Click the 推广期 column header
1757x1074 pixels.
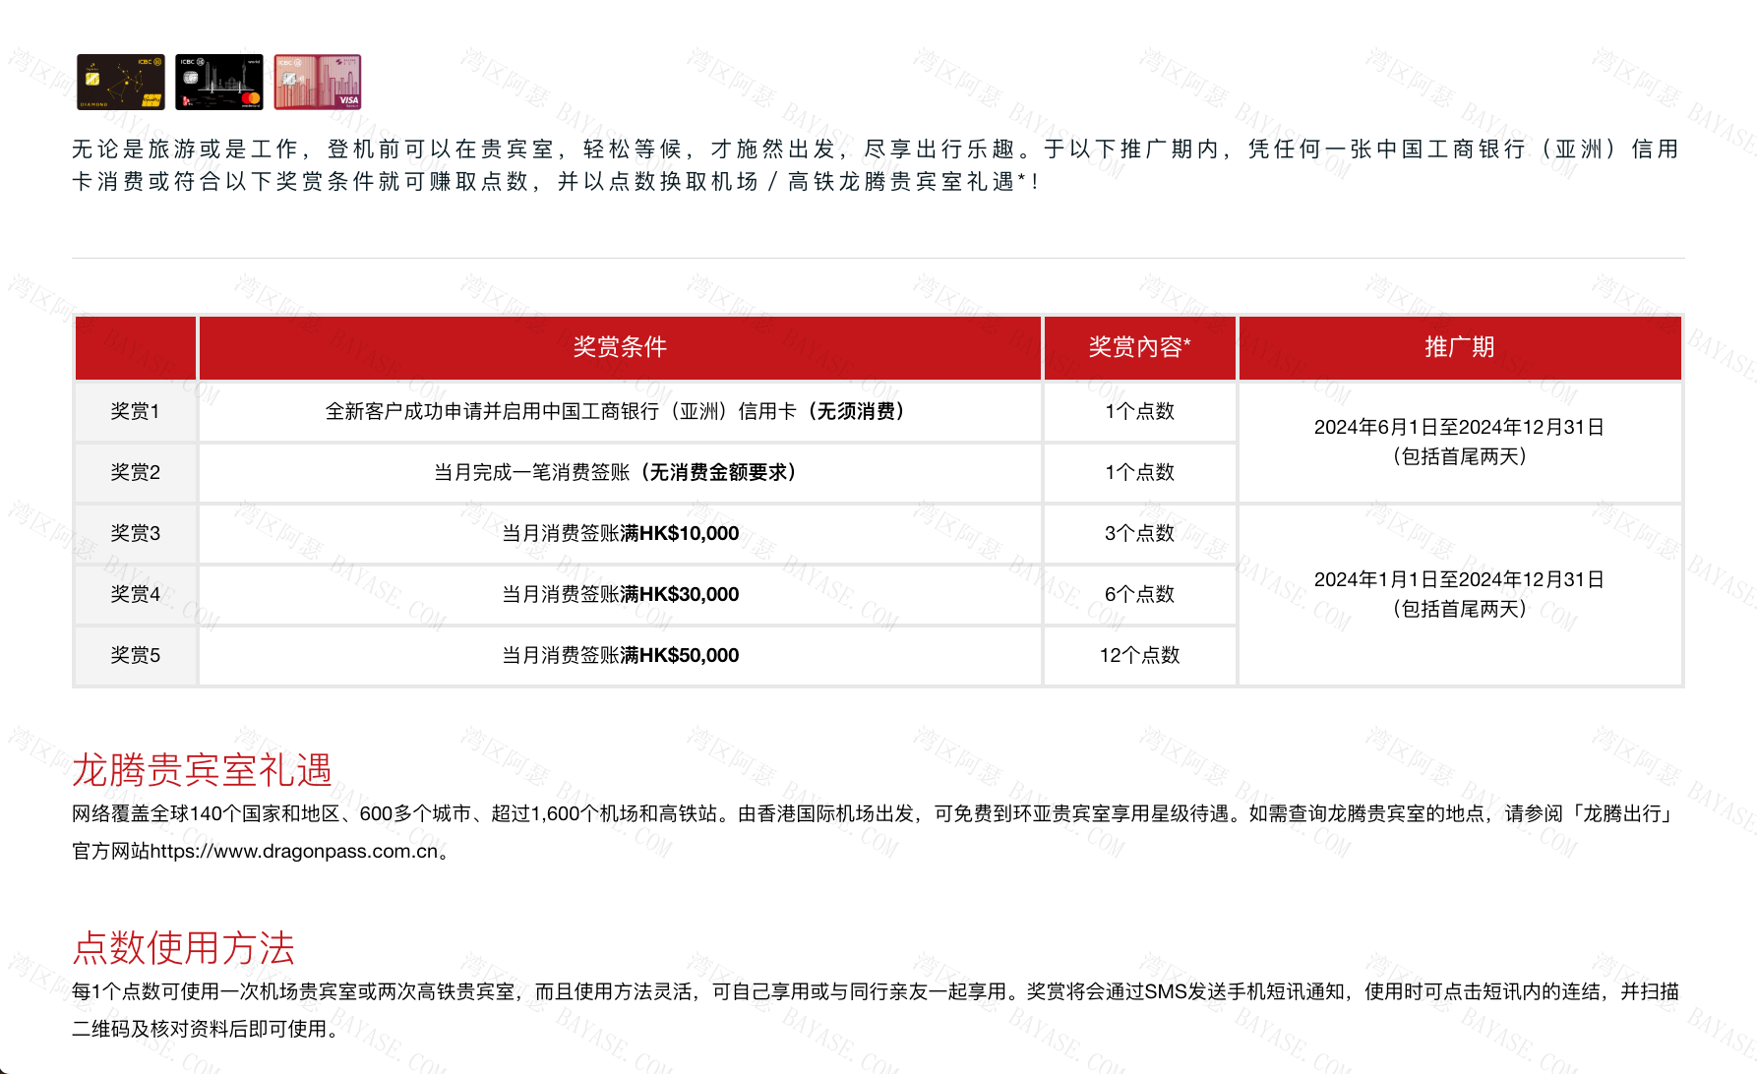(1460, 347)
